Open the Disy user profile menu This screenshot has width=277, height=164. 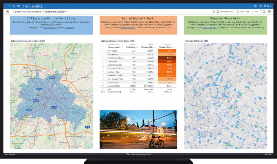coord(267,6)
